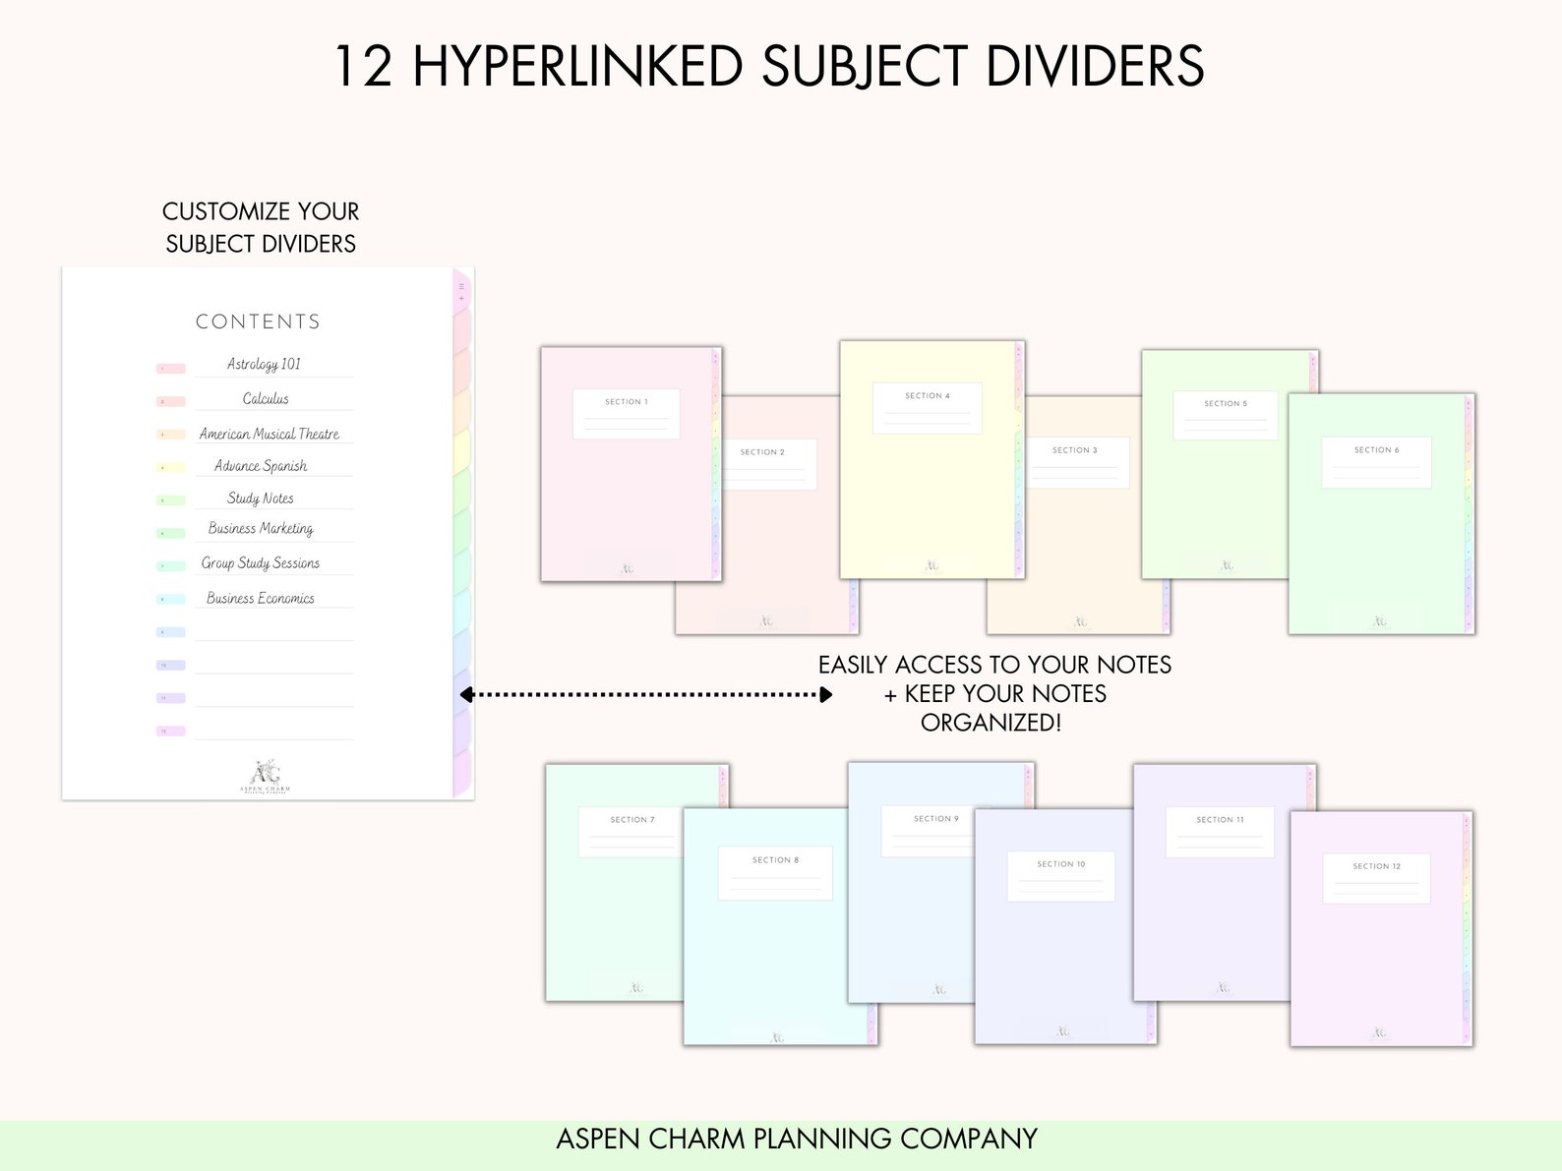Select the Business Marketing contents entry
The width and height of the screenshot is (1562, 1171).
tap(261, 529)
